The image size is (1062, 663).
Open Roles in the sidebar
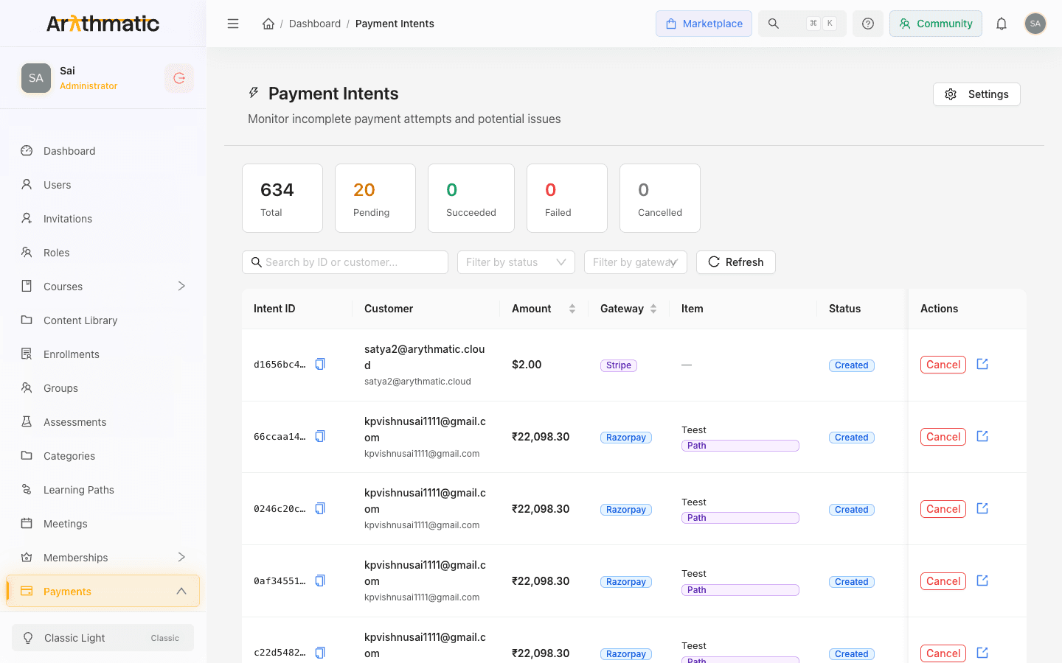tap(103, 253)
